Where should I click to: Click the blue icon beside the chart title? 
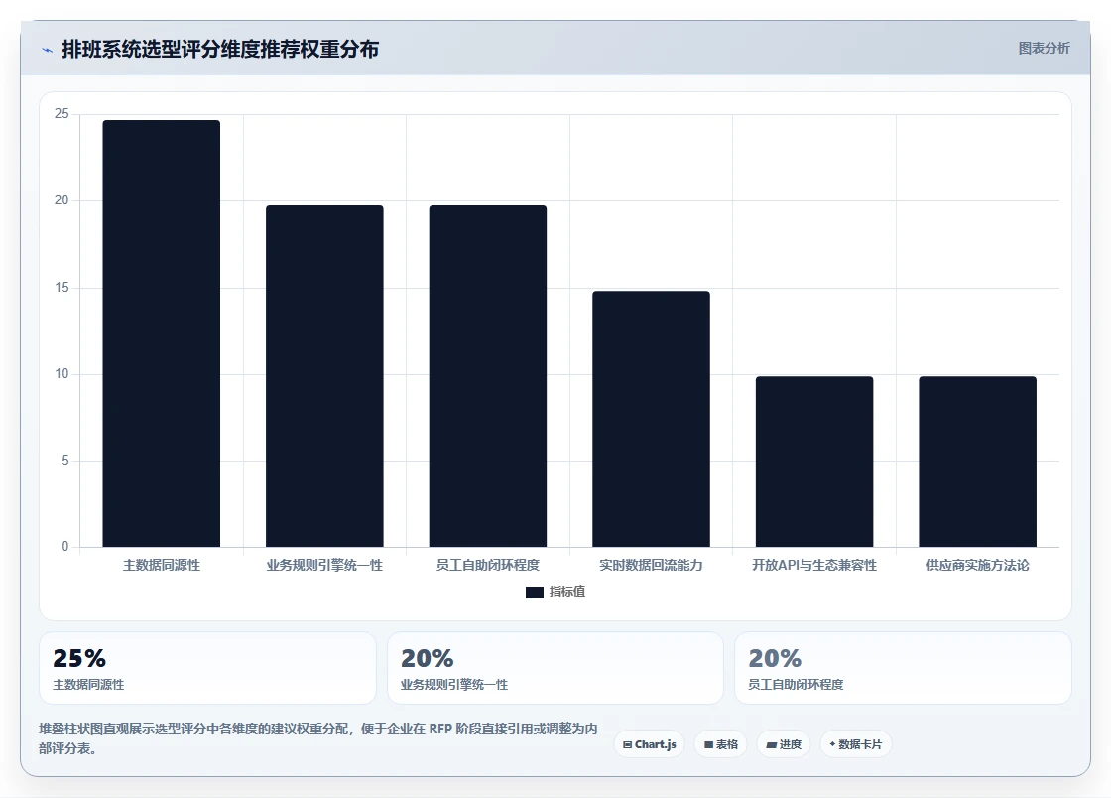48,50
